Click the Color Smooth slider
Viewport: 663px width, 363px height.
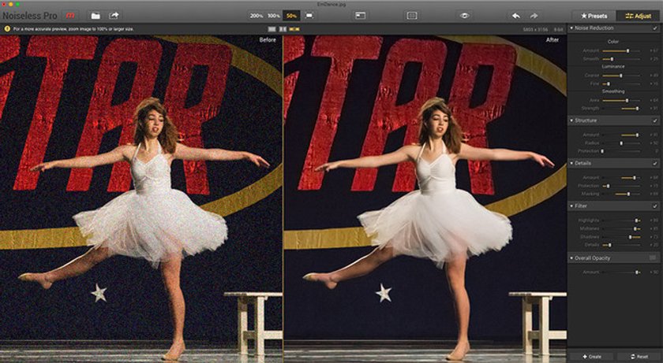click(620, 59)
